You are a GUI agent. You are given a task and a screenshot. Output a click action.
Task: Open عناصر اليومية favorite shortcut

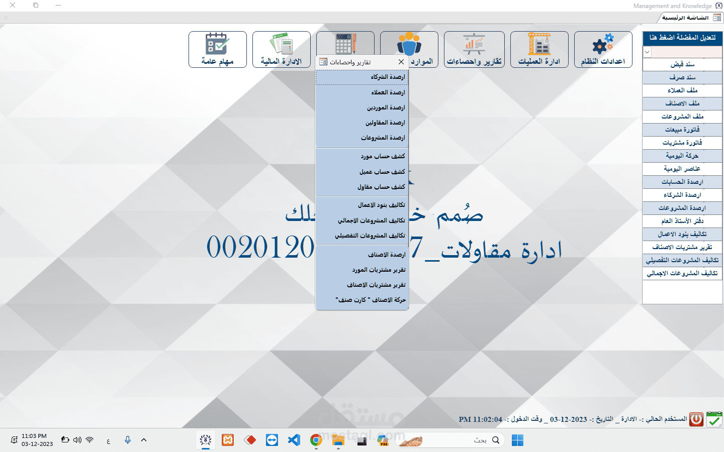(x=682, y=169)
